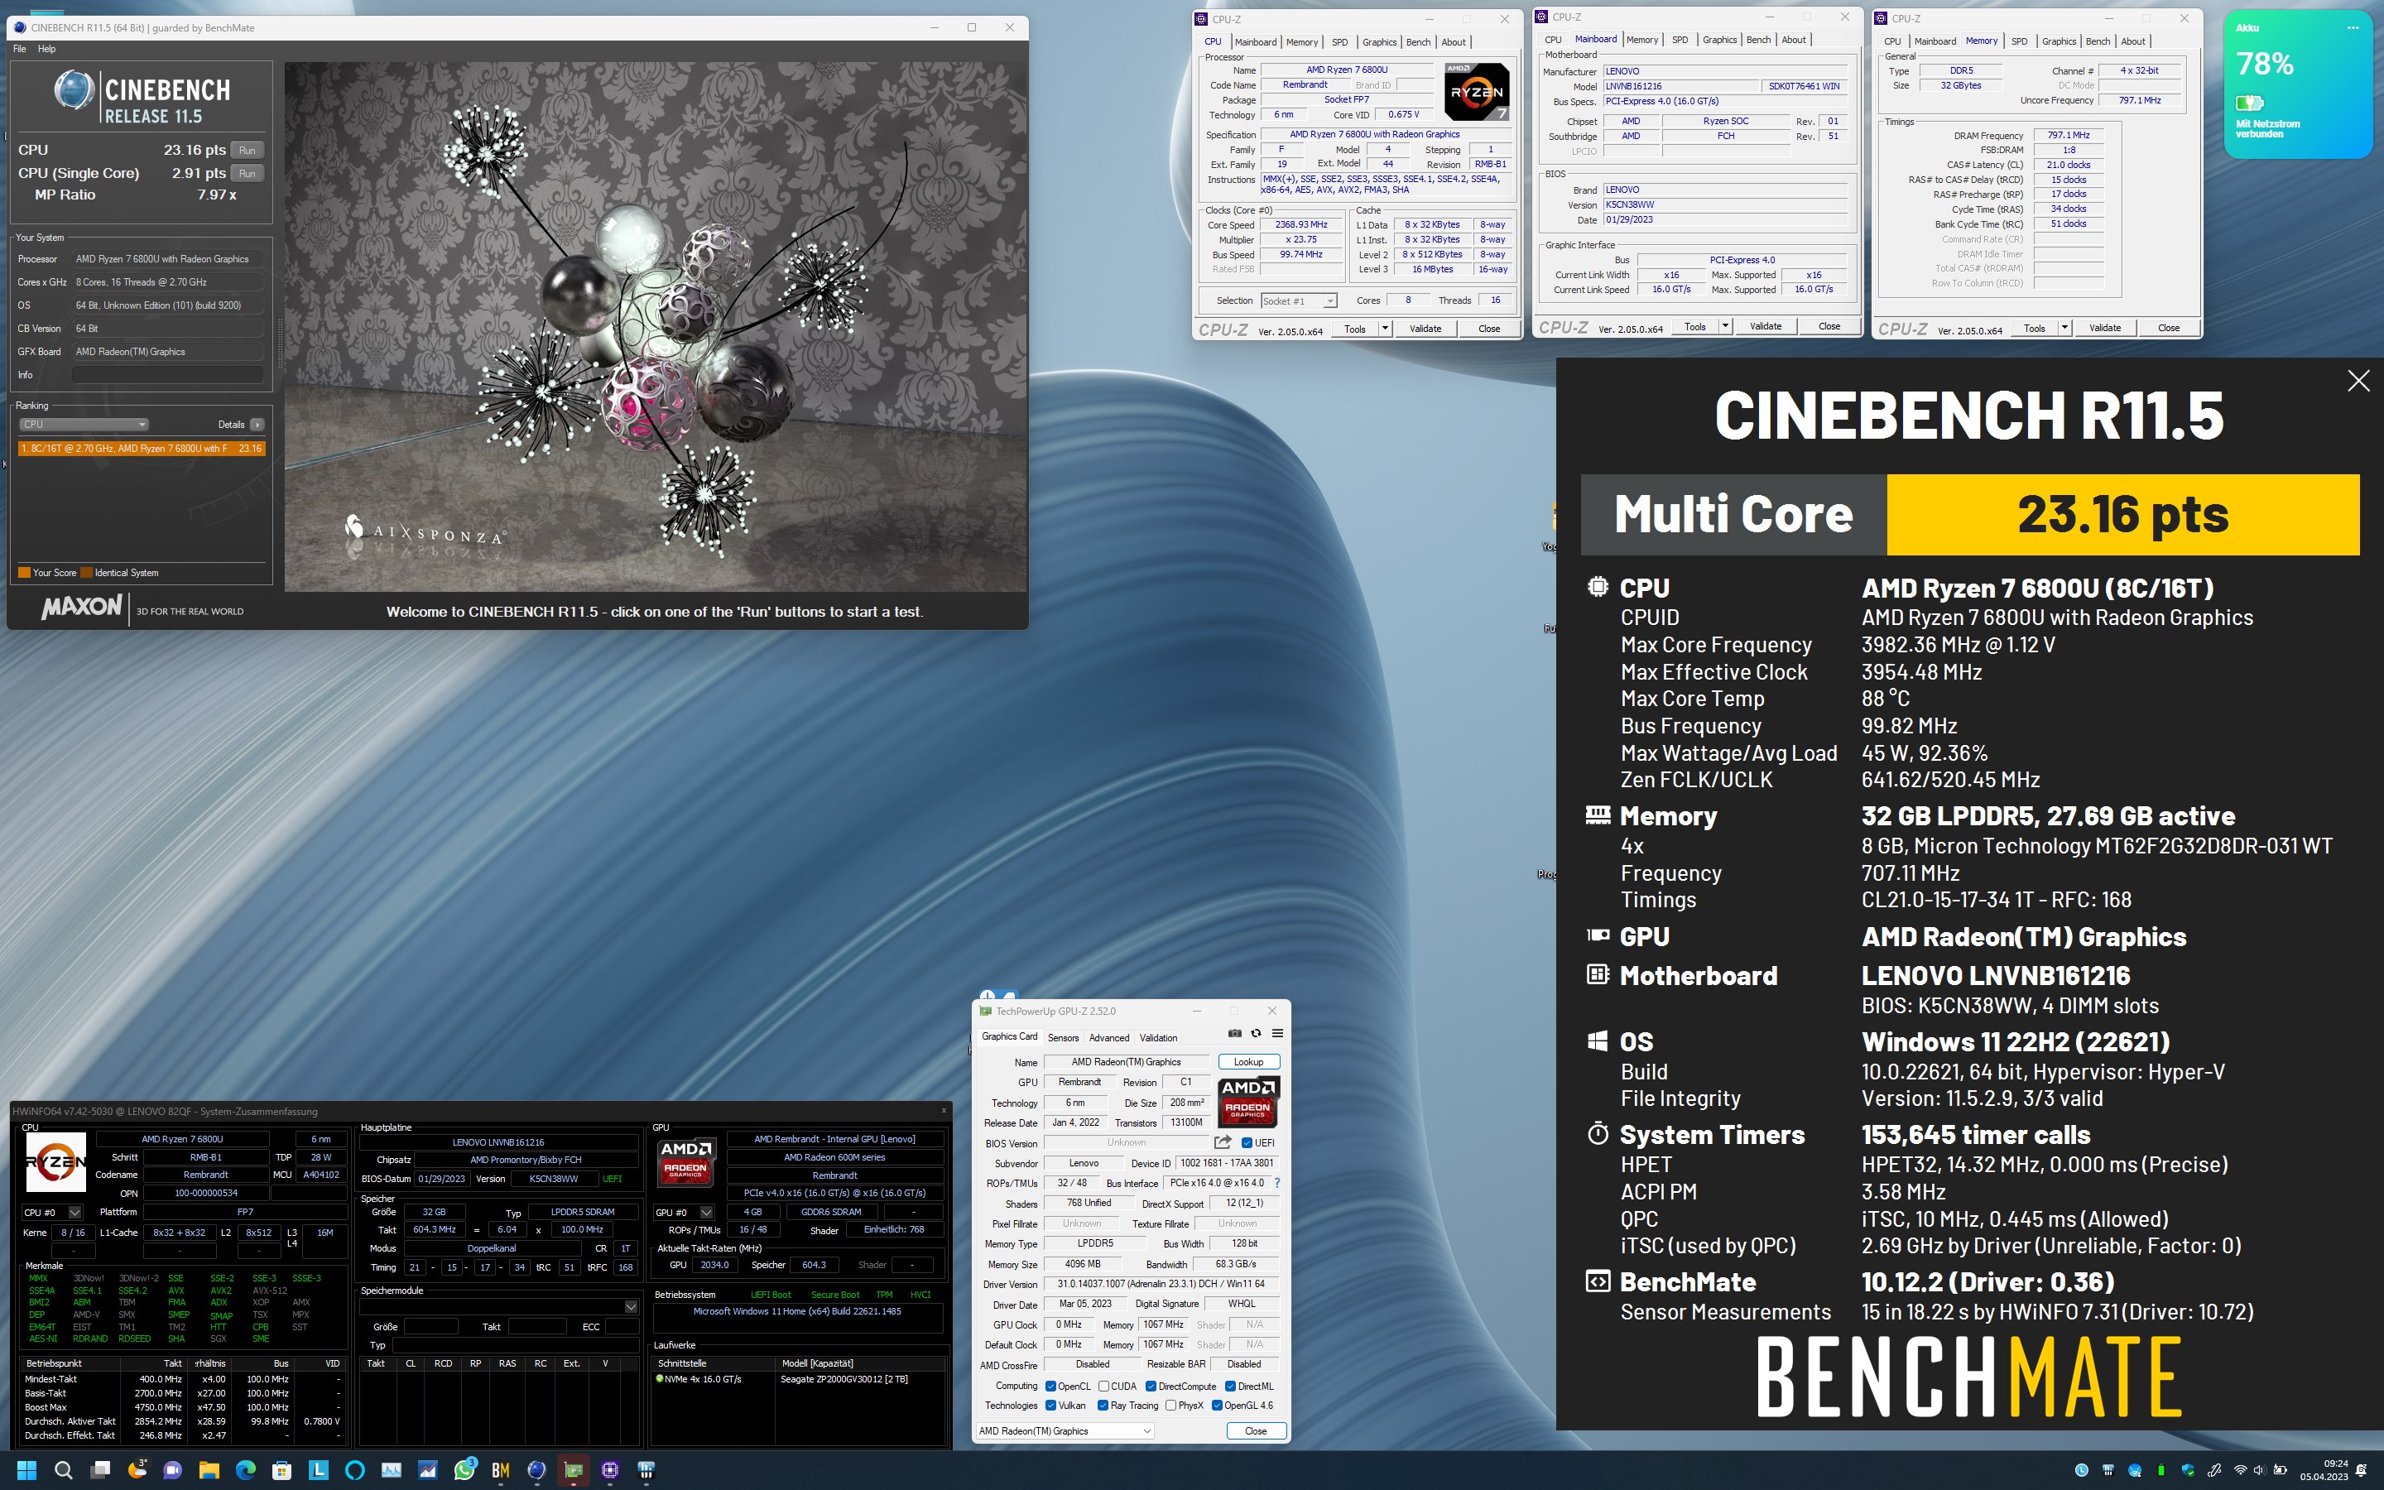
Task: Select the 8C/16T ranking entry scoring 23.16
Action: [141, 449]
